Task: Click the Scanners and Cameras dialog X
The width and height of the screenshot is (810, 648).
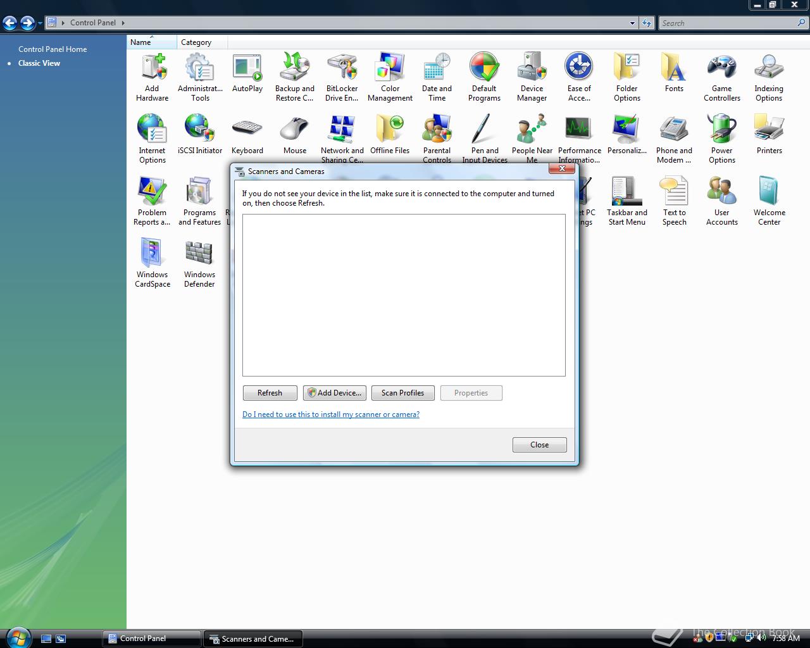Action: (x=562, y=168)
